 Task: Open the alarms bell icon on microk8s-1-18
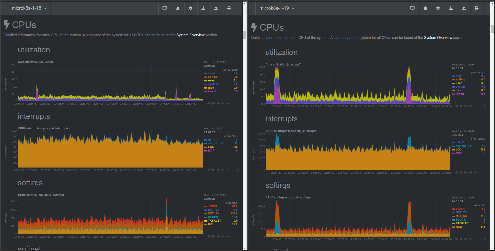[178, 8]
